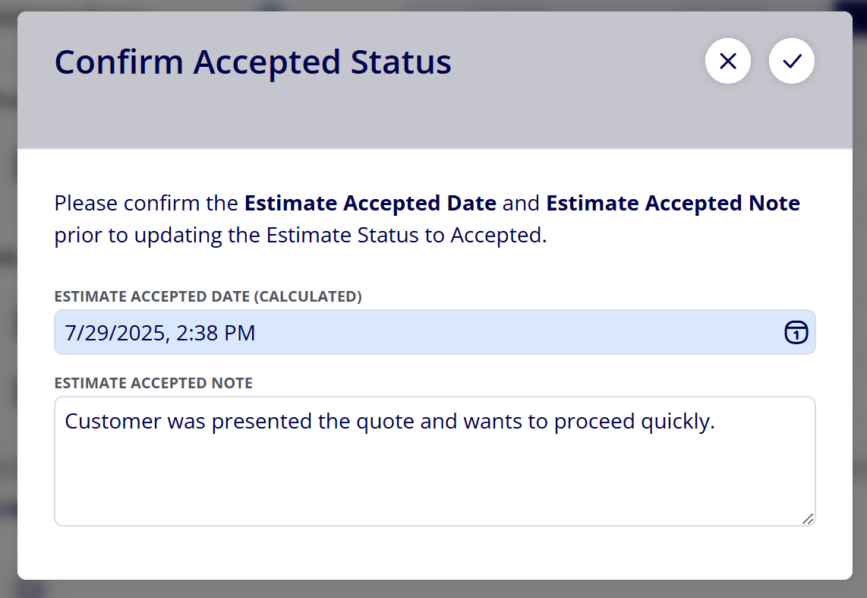The width and height of the screenshot is (867, 598).
Task: Click the textarea resize handle in the corner
Action: point(808,519)
